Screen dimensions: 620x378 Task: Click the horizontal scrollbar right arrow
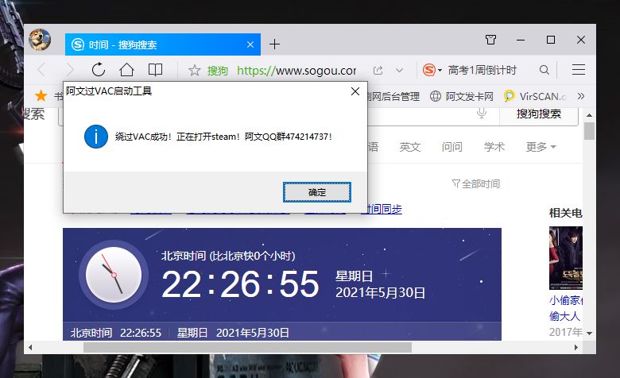tap(576, 348)
